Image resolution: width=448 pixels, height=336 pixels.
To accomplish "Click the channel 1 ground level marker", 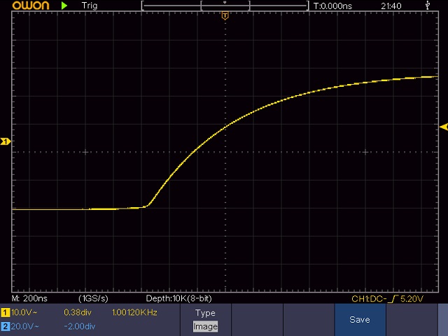I will (6, 141).
